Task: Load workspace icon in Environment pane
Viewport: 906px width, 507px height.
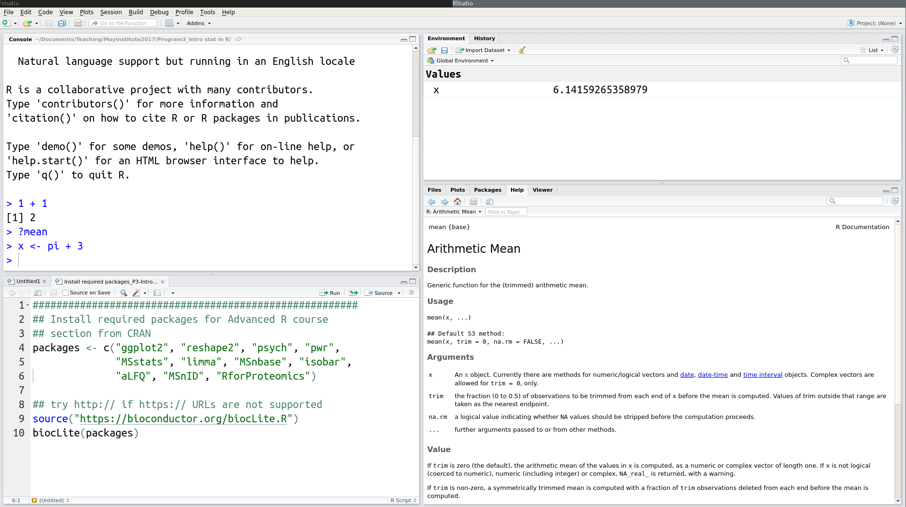Action: point(432,50)
